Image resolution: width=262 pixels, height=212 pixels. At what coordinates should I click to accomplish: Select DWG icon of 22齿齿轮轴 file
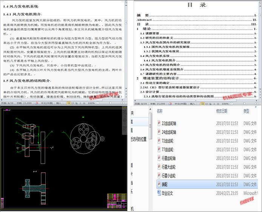159,123
